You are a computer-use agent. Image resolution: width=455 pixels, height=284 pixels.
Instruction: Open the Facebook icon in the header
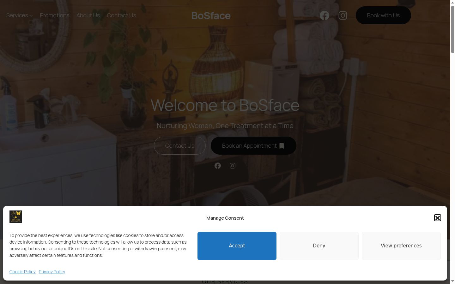(x=325, y=15)
